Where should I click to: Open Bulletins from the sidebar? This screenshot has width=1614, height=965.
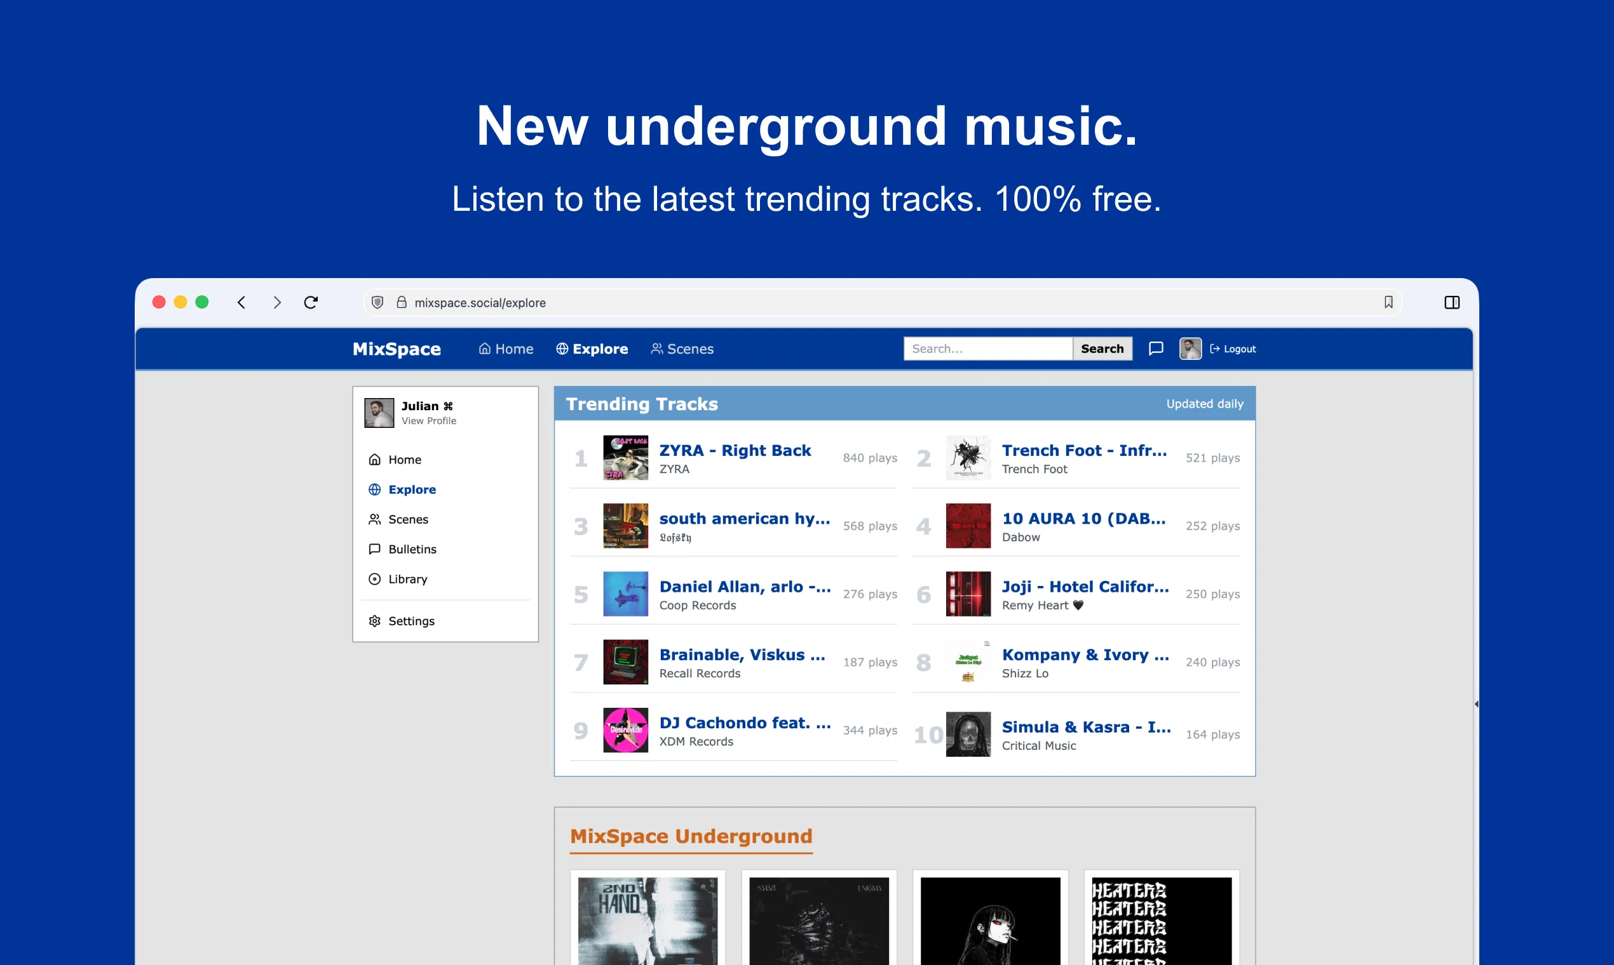[x=412, y=549]
